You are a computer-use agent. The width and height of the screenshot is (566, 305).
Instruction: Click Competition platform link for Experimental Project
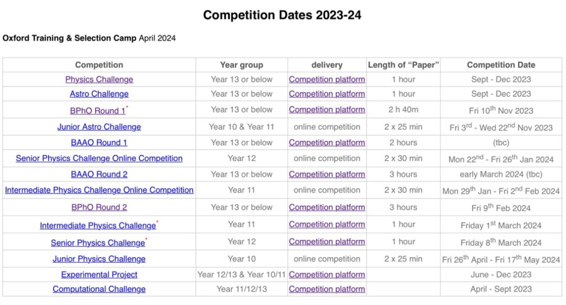coord(326,275)
